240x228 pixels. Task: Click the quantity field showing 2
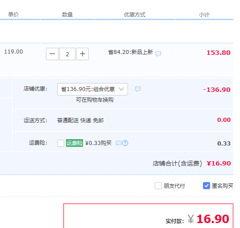coord(67,54)
